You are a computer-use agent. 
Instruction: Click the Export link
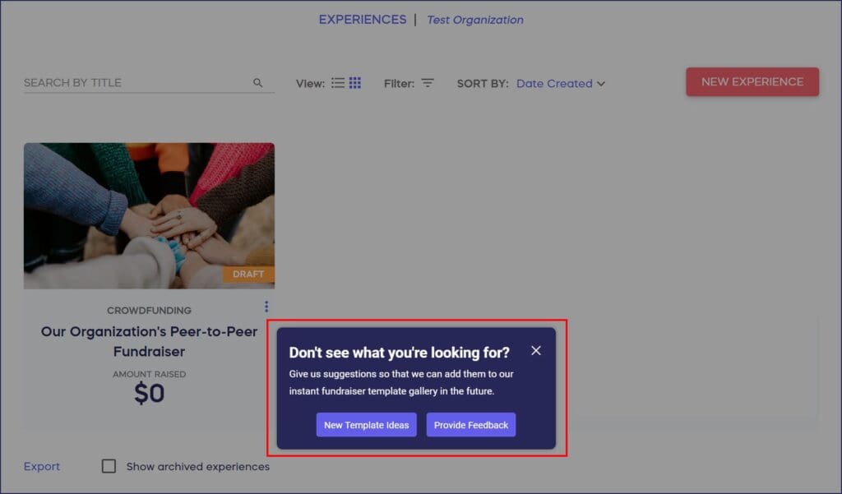coord(42,466)
